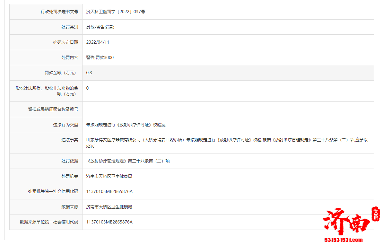
Task: Select the 违法行为类型 value text
Action: pos(126,125)
